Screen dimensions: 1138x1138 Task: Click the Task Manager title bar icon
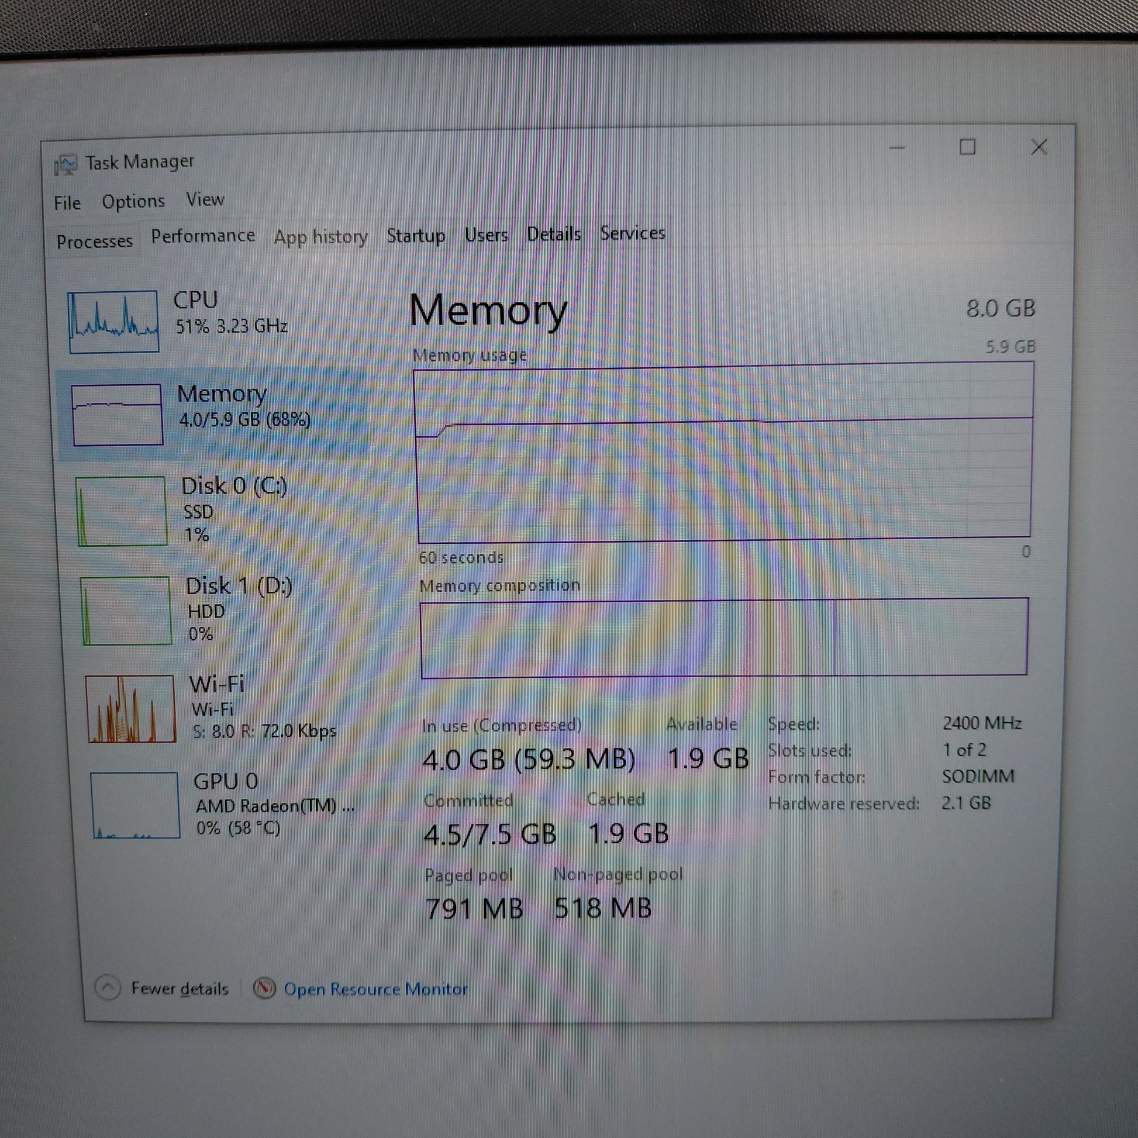coord(65,164)
